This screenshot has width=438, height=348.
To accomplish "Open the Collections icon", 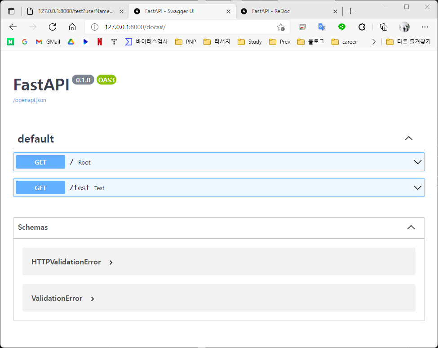I will click(384, 27).
